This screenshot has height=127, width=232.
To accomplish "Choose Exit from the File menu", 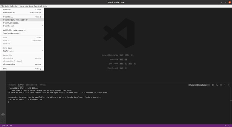I will click(22, 69).
